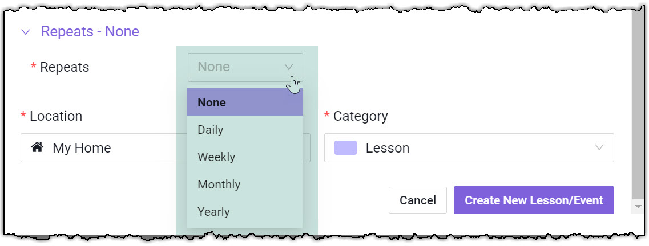This screenshot has height=246, width=649.
Task: Open the Repeats combo box showing None
Action: coord(237,67)
